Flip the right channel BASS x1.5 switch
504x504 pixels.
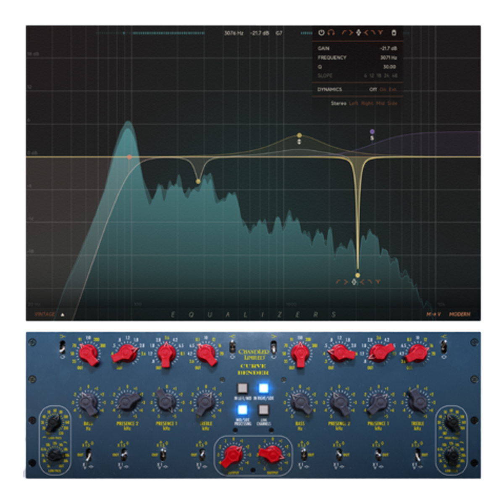point(304,454)
